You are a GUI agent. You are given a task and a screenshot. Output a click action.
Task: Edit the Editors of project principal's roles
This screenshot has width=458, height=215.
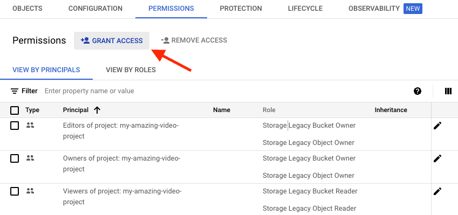tap(438, 126)
